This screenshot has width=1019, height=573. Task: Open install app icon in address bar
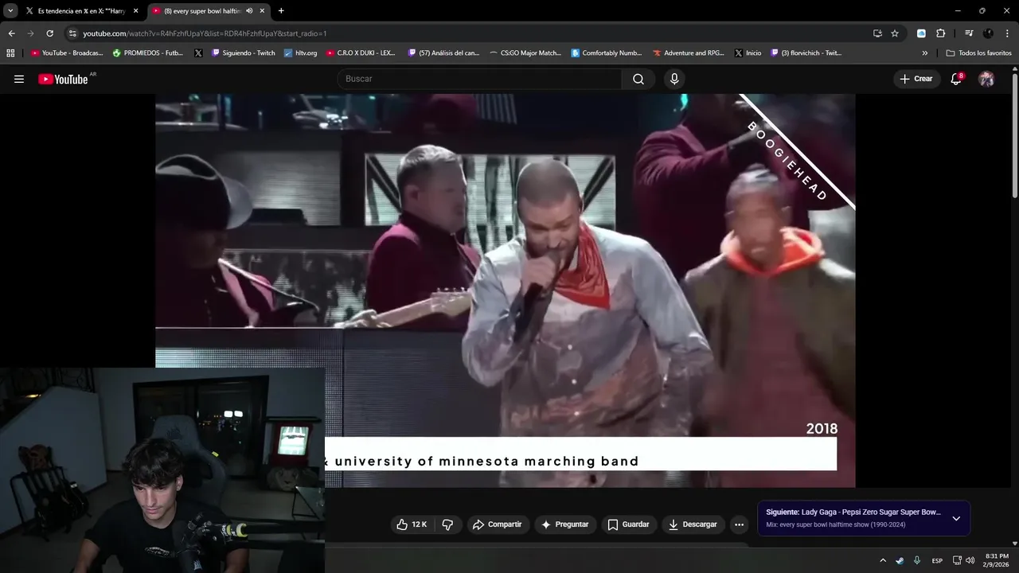877,33
